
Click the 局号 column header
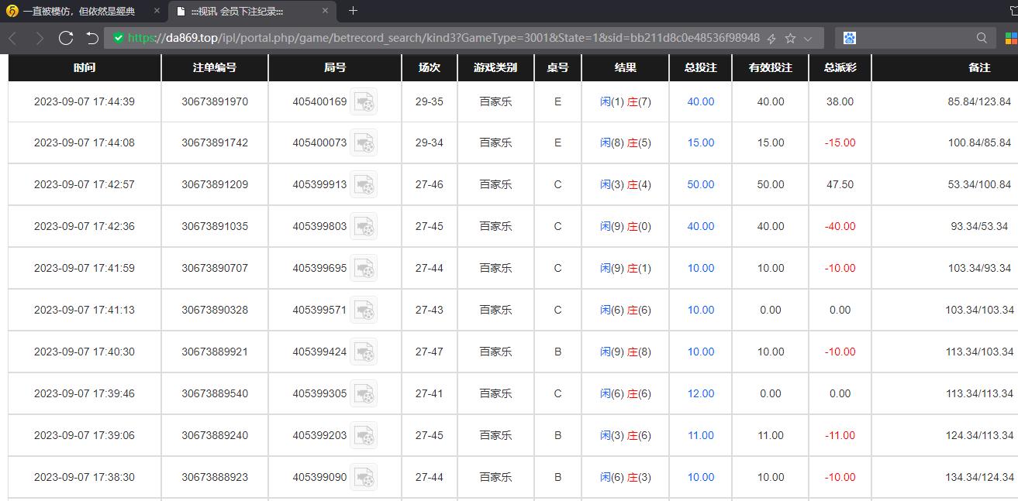click(335, 67)
